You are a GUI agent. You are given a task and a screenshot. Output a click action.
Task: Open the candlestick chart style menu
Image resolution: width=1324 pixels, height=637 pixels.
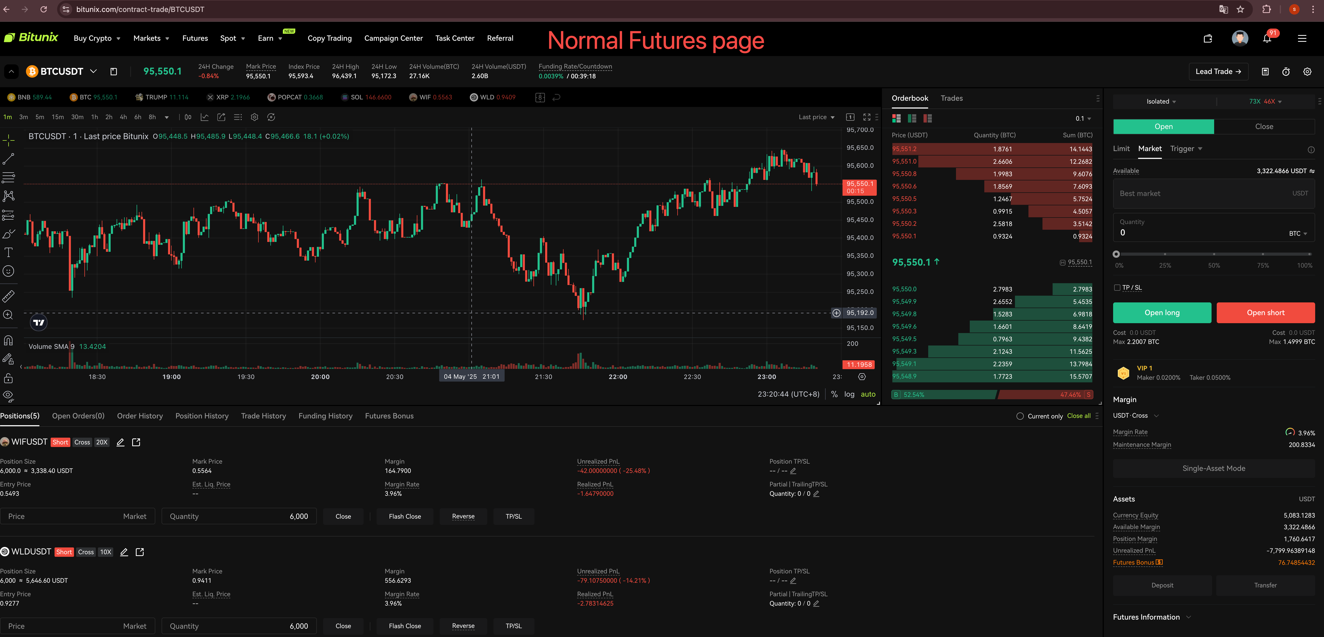coord(188,117)
